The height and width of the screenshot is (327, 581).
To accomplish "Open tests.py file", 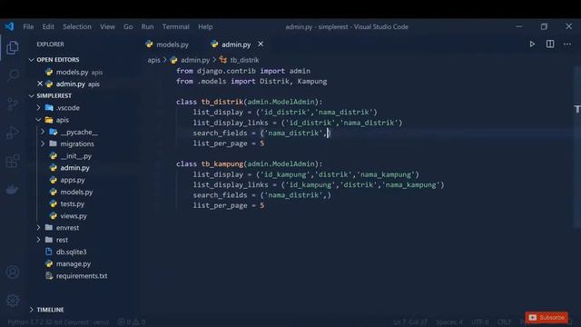I will pos(73,203).
